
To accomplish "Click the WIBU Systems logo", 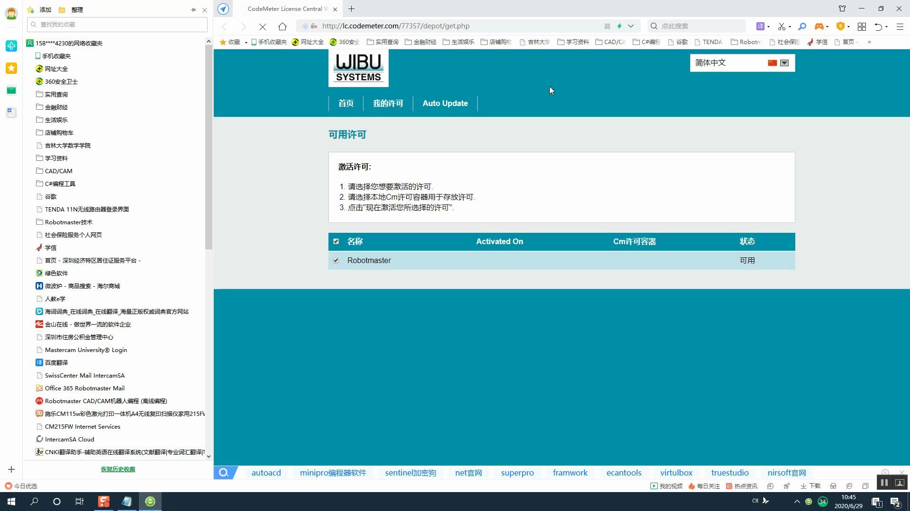I will [358, 67].
